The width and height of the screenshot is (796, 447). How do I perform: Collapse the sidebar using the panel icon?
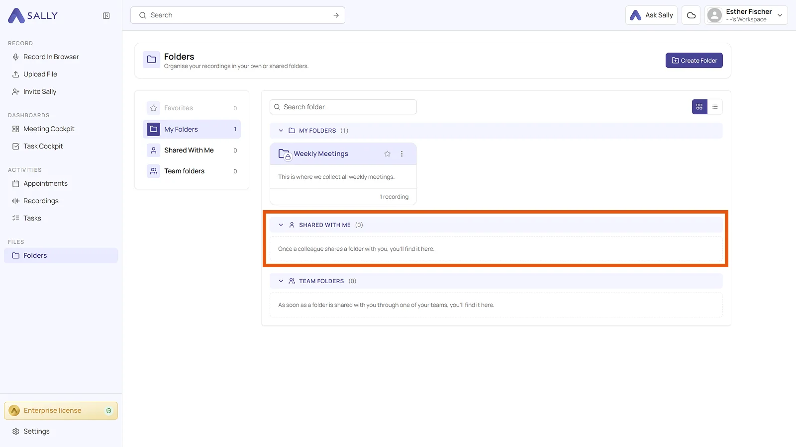[106, 16]
